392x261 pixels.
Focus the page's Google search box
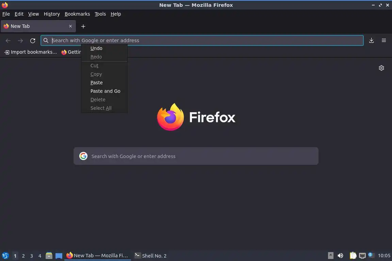coord(196,156)
